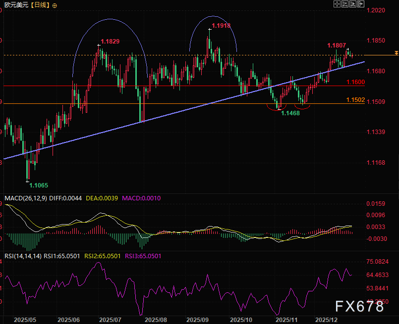The width and height of the screenshot is (399, 324).
Task: Click the 2025/09 date on time axis
Action: click(198, 320)
